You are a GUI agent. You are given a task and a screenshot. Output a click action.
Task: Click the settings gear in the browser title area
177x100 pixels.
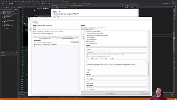click(127, 5)
